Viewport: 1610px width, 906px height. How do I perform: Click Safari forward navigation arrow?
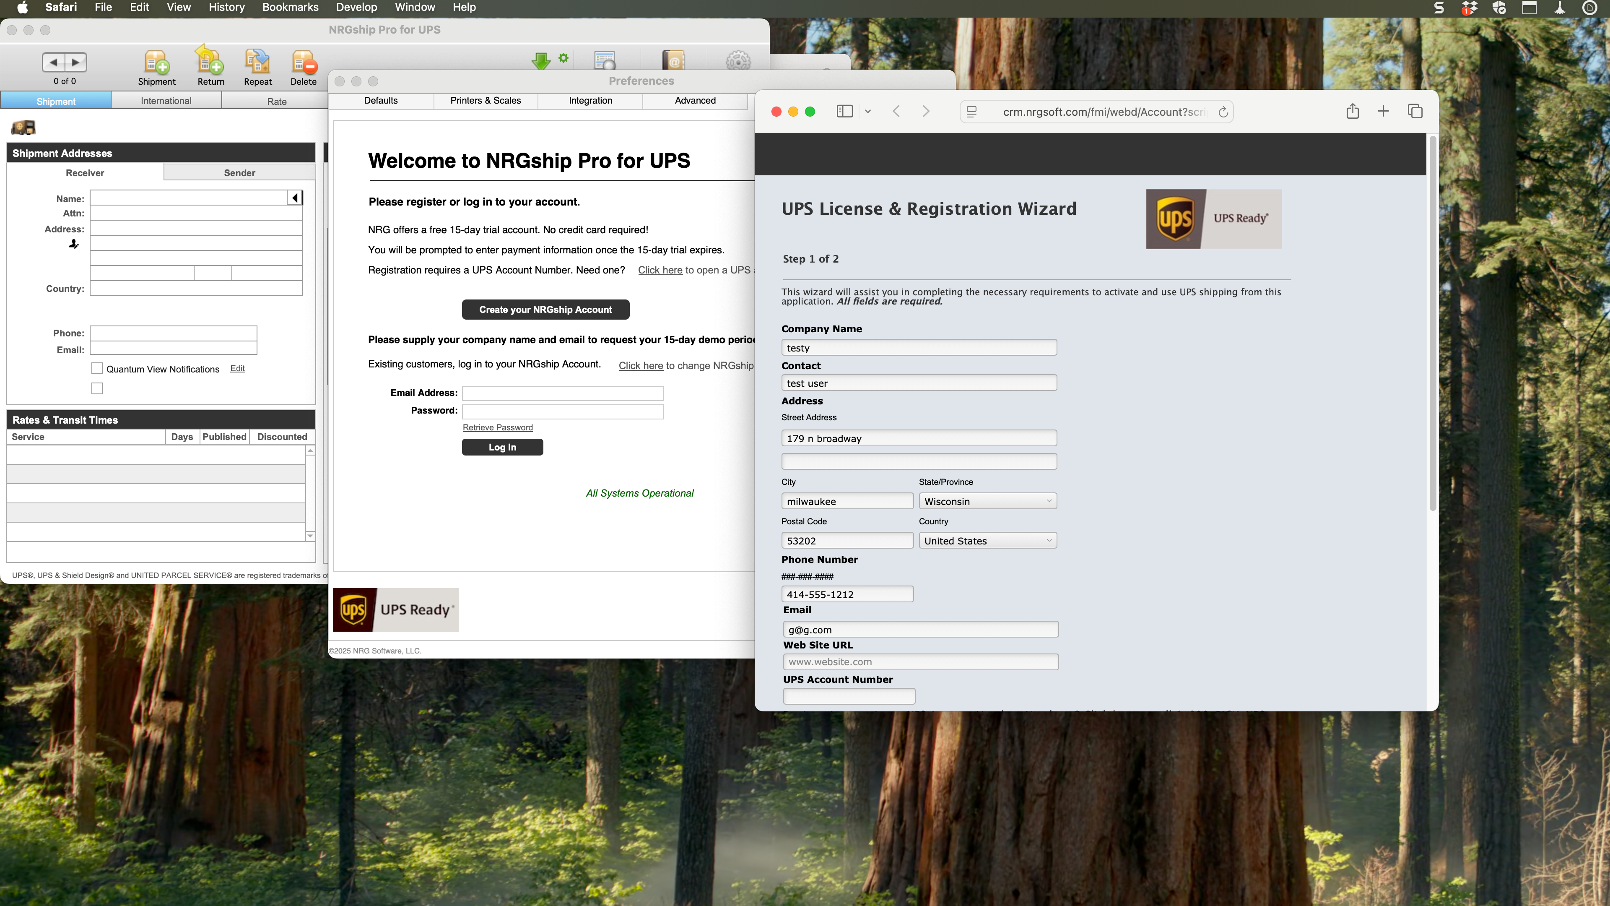[x=926, y=111]
